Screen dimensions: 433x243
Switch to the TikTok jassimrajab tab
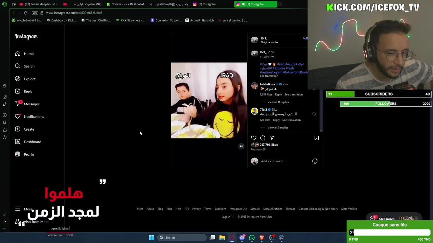(169, 4)
